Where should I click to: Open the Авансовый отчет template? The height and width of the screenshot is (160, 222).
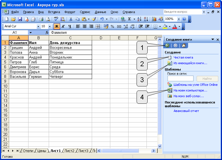click(186, 111)
